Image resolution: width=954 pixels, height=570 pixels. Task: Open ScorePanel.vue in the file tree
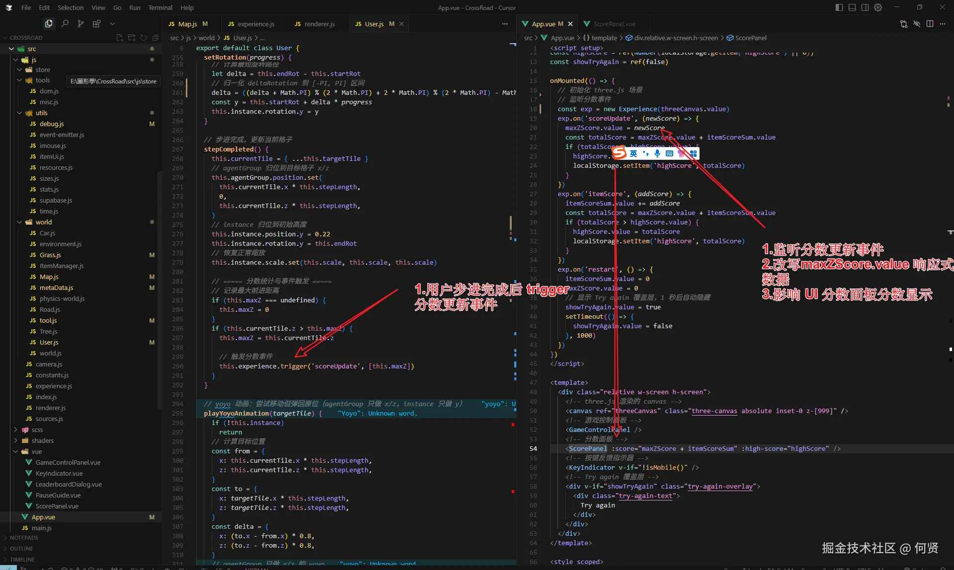(x=57, y=506)
